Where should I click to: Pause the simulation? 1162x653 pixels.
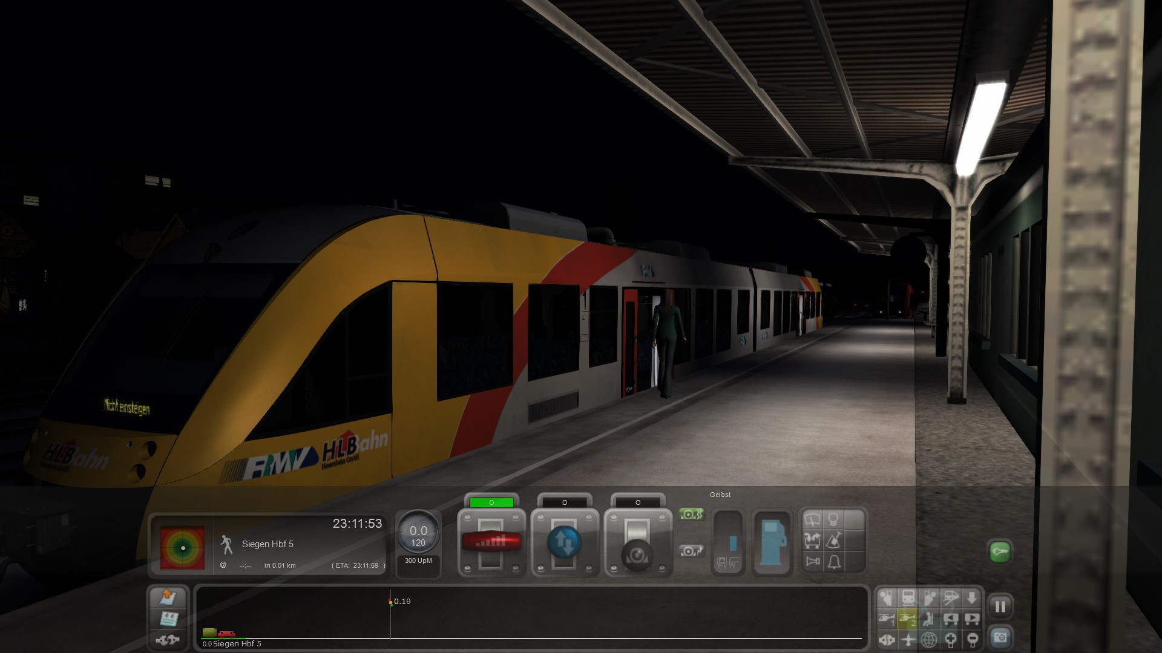click(x=1000, y=606)
